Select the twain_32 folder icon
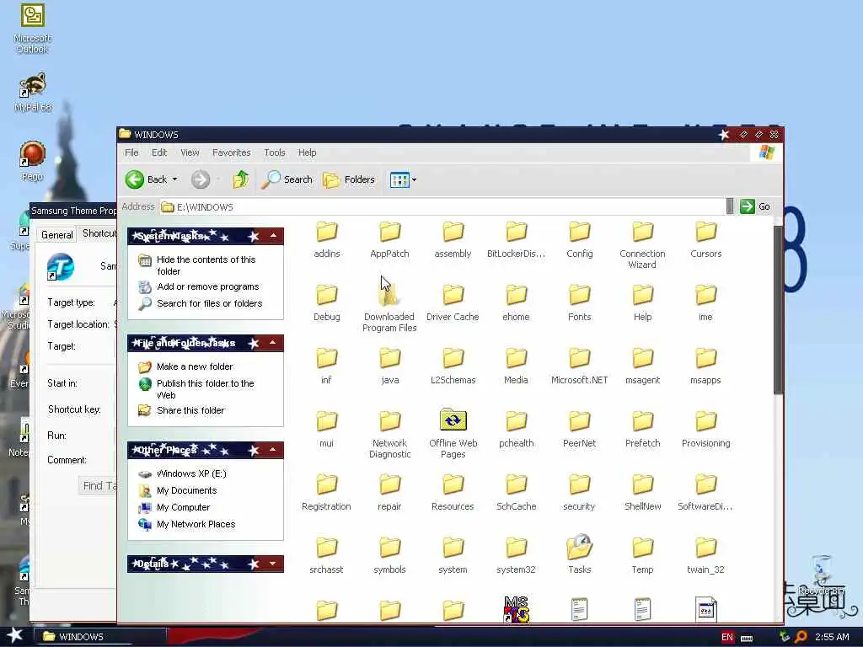 [705, 548]
